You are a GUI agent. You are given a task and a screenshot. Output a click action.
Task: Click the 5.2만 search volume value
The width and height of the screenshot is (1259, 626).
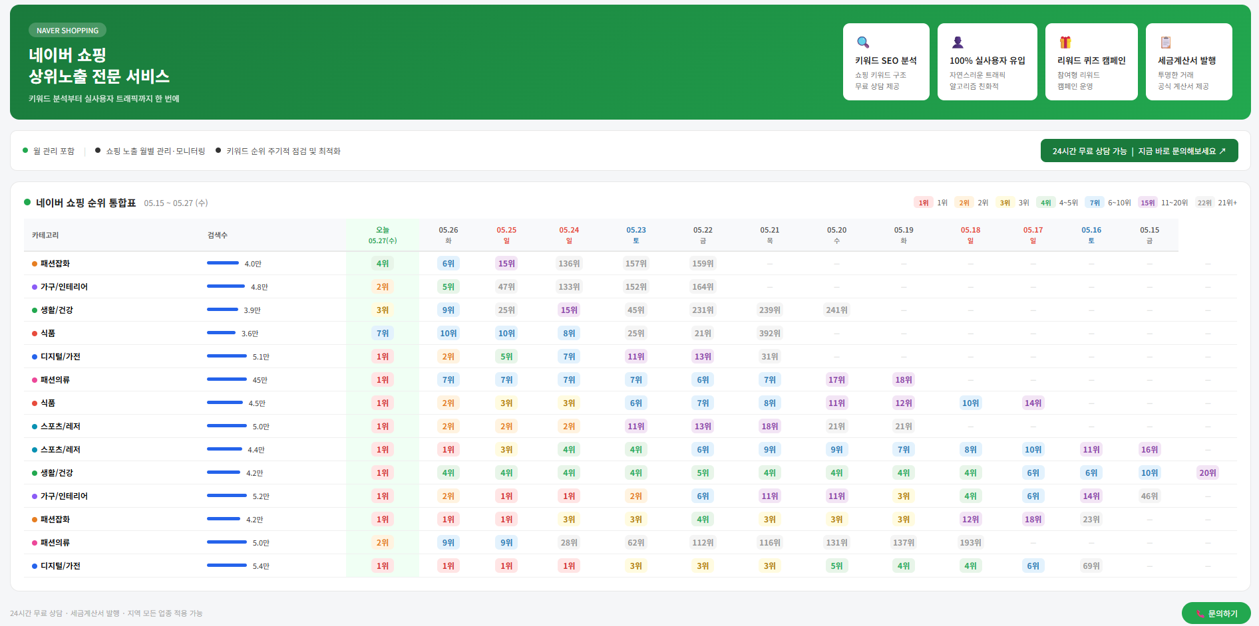(x=261, y=496)
